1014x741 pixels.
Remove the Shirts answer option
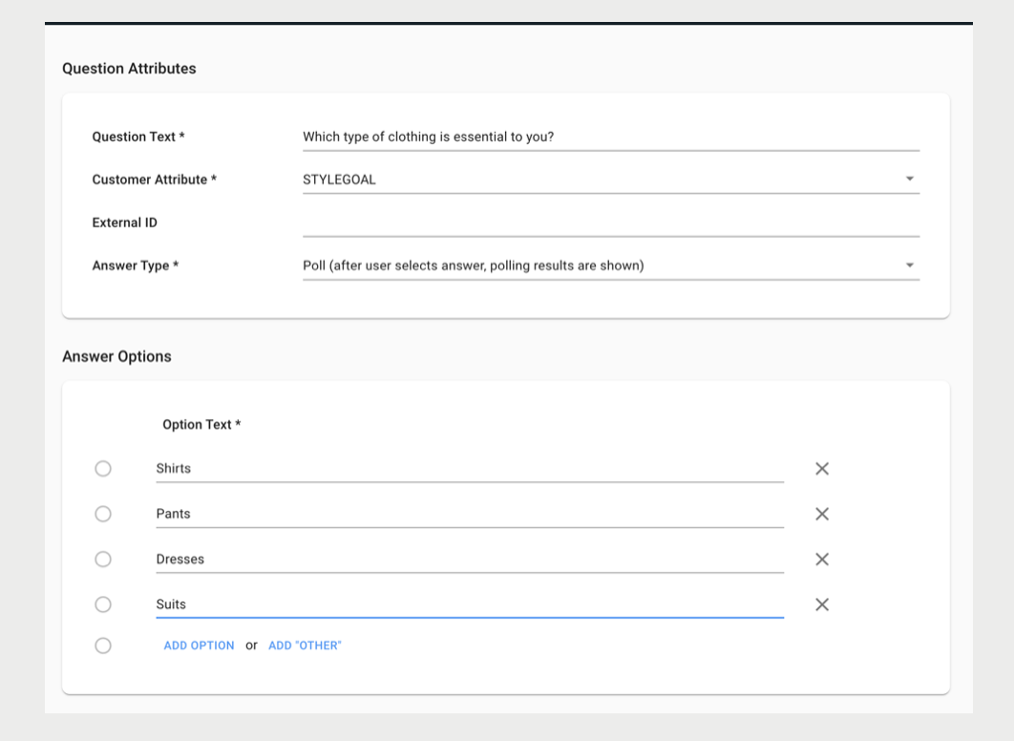point(822,469)
